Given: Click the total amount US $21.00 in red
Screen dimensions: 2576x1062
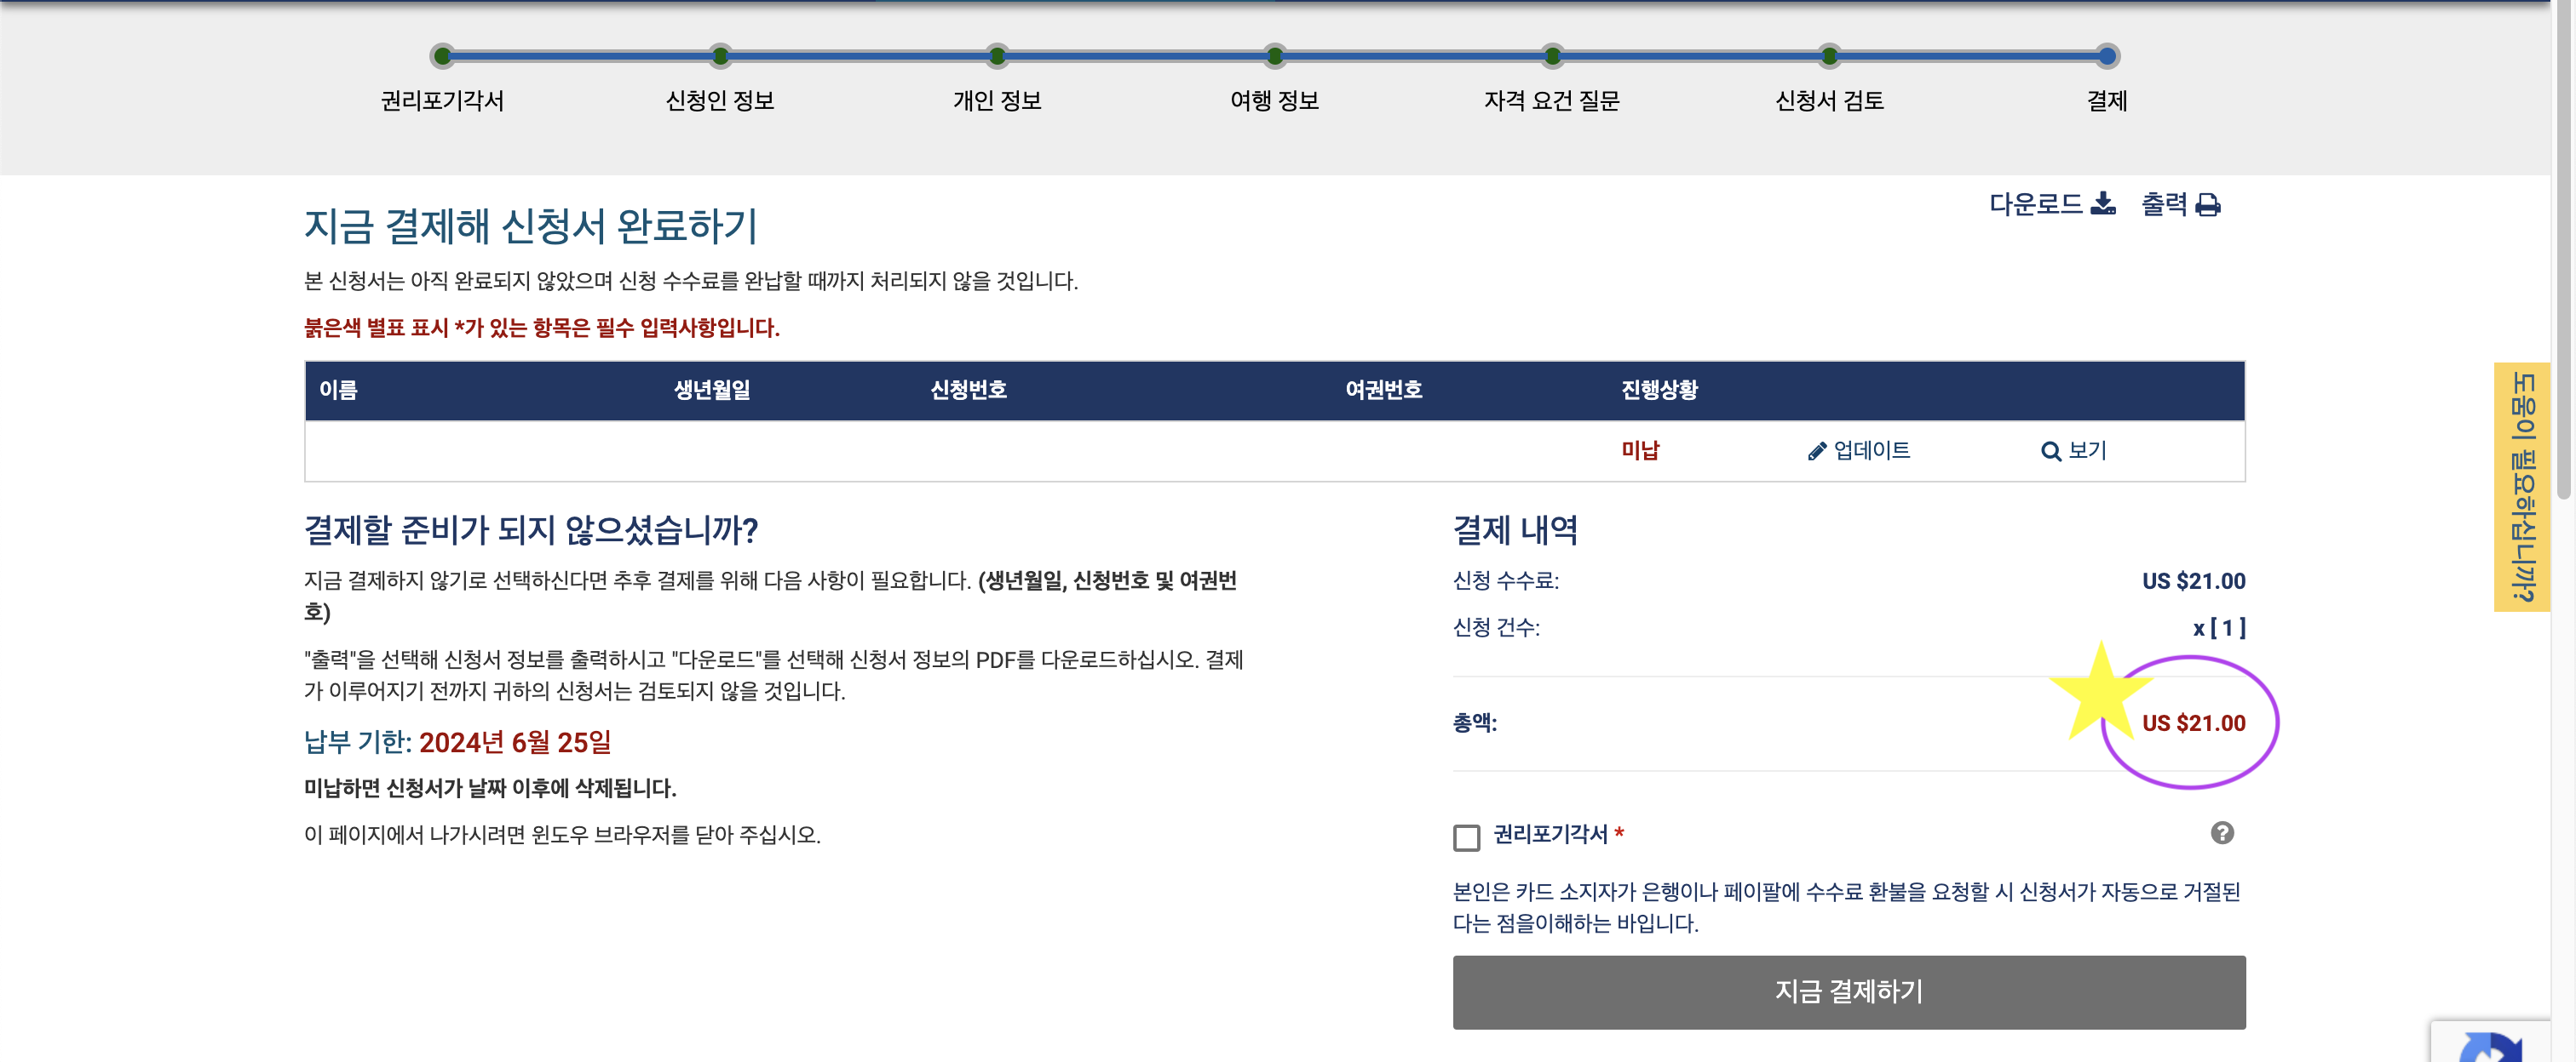Looking at the screenshot, I should coord(2193,722).
